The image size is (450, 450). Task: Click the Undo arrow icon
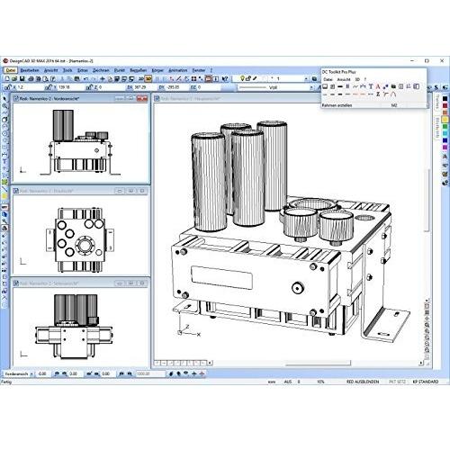[x=85, y=79]
